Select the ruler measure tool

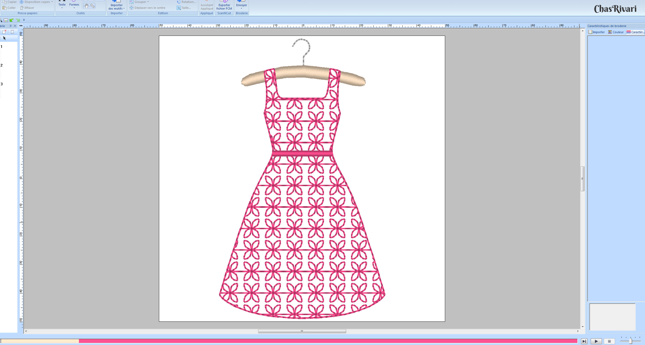(92, 6)
